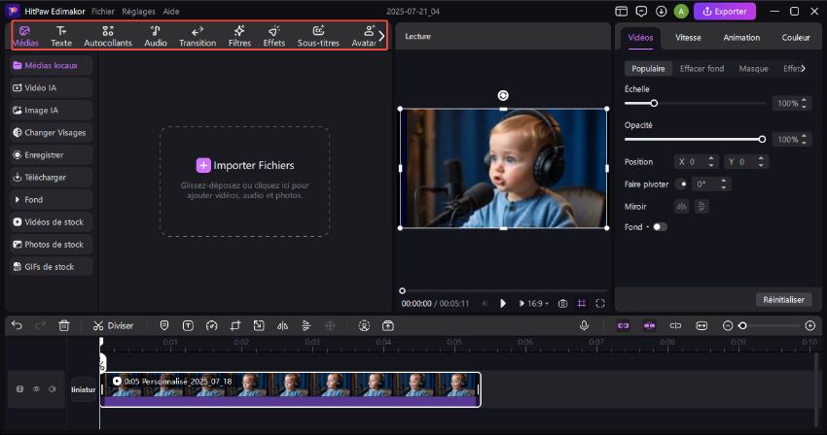Open Télécharger in the sidebar
The height and width of the screenshot is (435, 827).
tap(51, 178)
